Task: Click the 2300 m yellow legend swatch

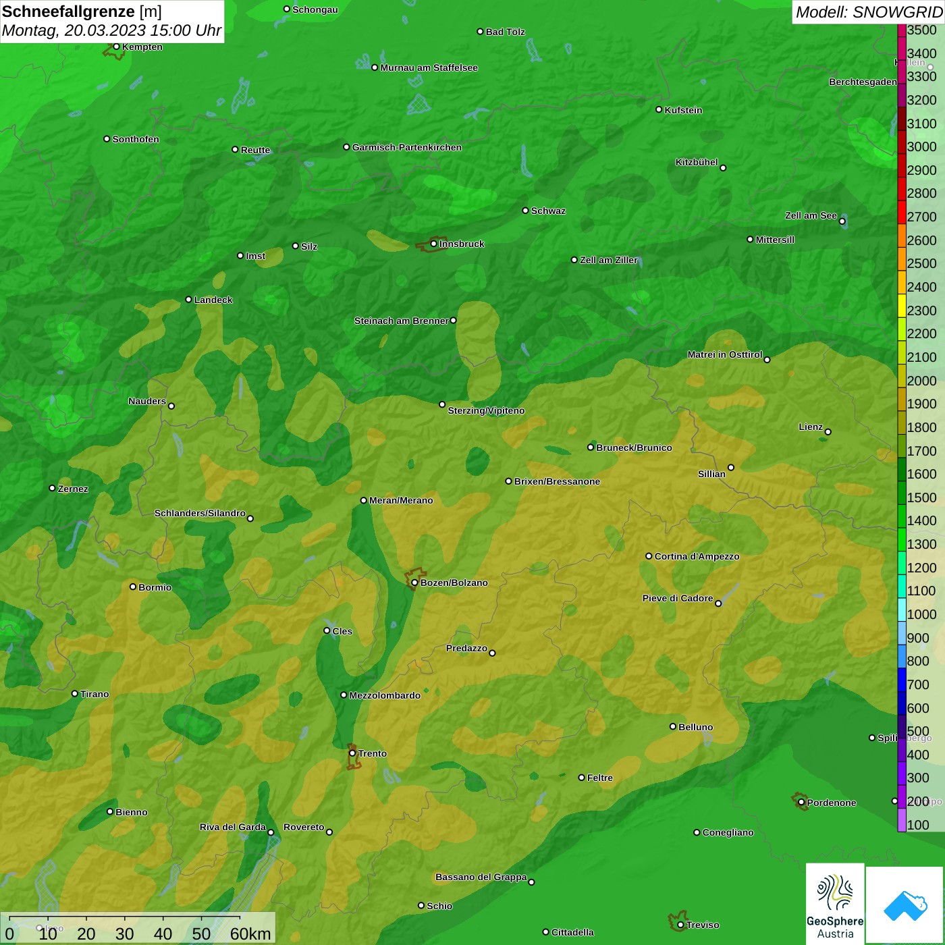Action: click(902, 306)
